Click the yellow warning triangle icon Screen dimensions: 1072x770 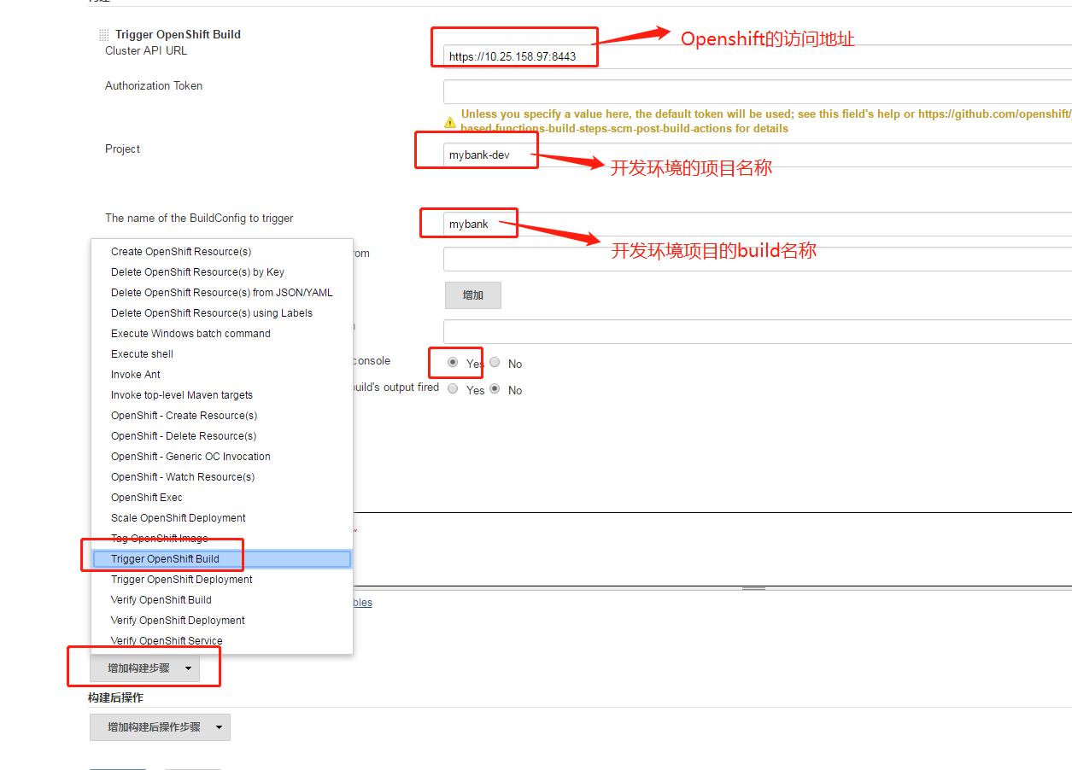[450, 122]
